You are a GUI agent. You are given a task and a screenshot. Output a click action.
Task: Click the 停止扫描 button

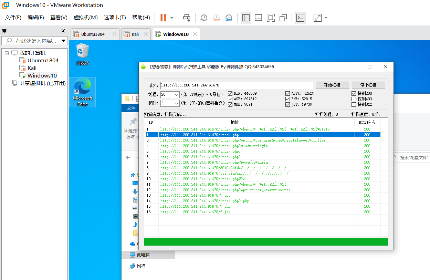[368, 85]
